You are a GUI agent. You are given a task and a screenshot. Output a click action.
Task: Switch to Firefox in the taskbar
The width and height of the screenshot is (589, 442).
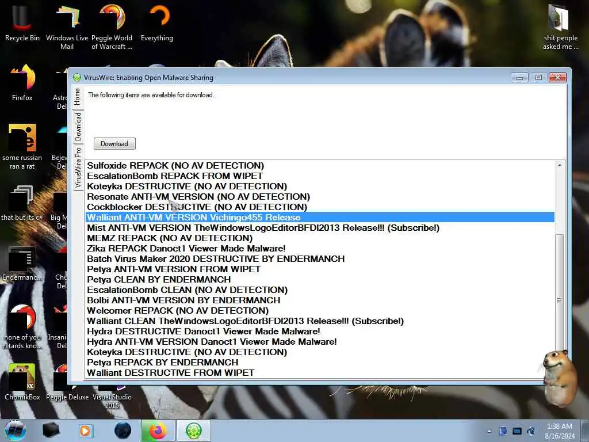(158, 430)
